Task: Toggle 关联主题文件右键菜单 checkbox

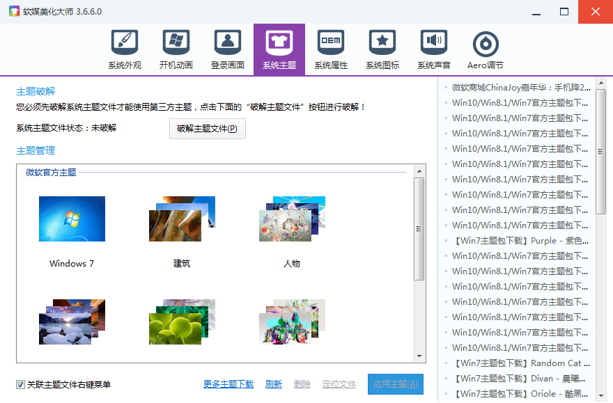Action: click(21, 384)
